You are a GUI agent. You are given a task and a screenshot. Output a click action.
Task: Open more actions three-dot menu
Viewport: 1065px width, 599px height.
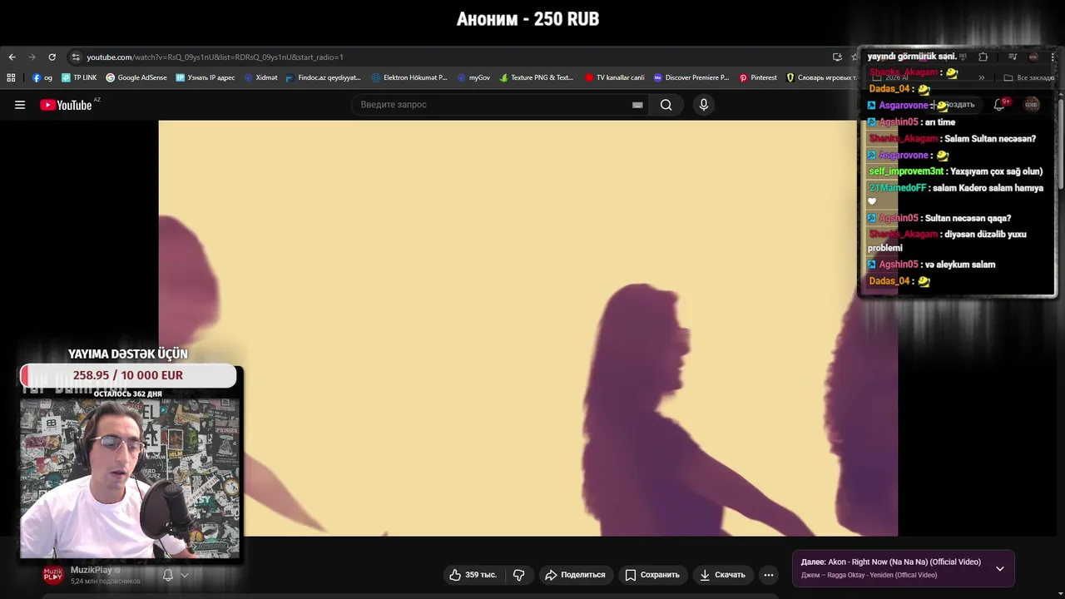coord(769,575)
